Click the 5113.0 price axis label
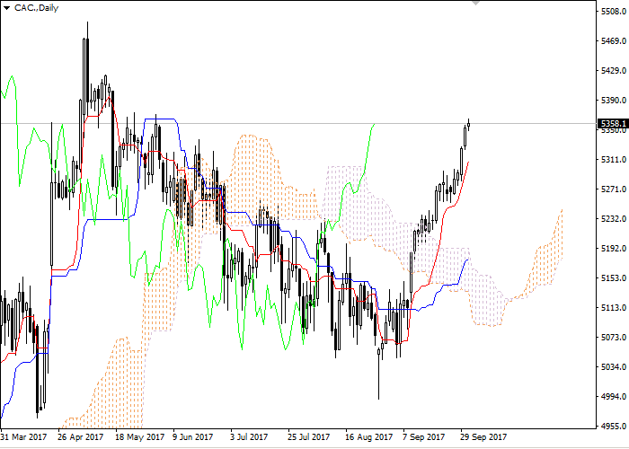 pyautogui.click(x=614, y=307)
